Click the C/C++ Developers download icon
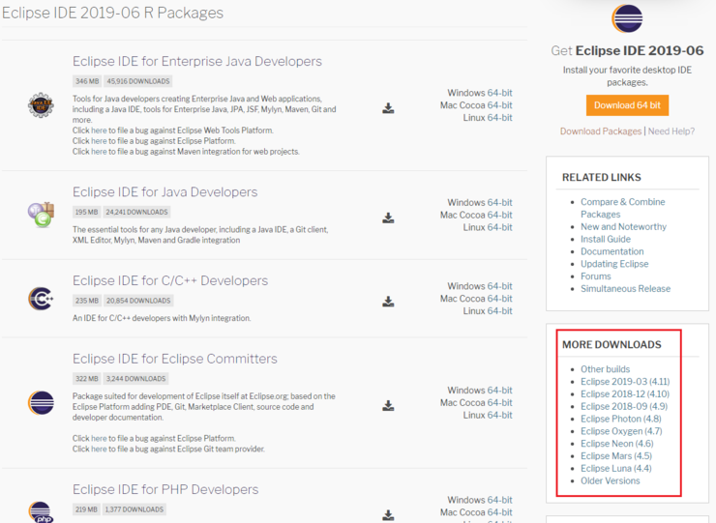716x523 pixels. tap(388, 302)
